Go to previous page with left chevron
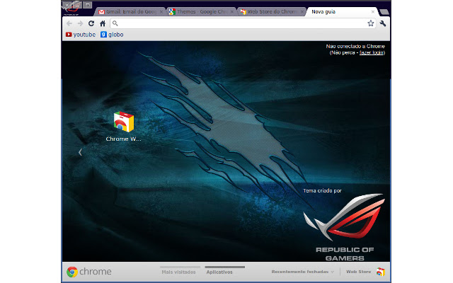This screenshot has width=453, height=283. pos(80,152)
